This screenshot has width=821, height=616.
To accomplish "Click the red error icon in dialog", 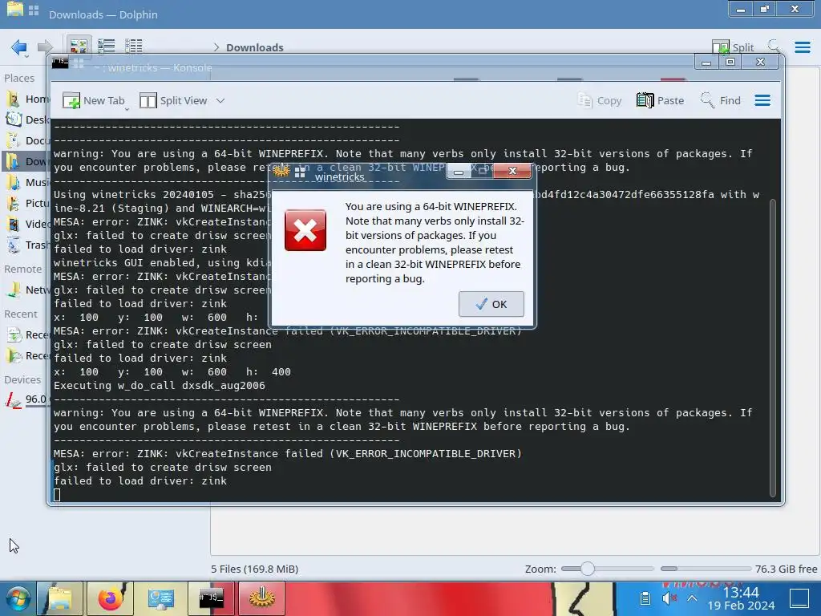I will (x=305, y=230).
